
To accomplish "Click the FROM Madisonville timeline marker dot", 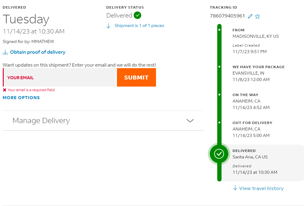I will [219, 30].
